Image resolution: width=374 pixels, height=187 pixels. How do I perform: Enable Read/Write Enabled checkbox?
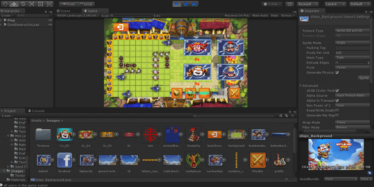coord(337,111)
